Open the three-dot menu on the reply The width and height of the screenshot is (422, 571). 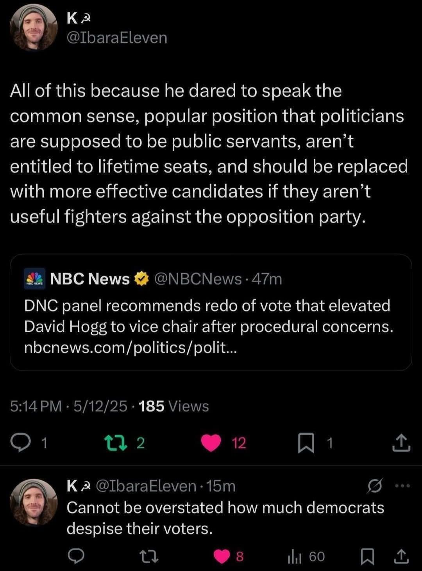(403, 486)
